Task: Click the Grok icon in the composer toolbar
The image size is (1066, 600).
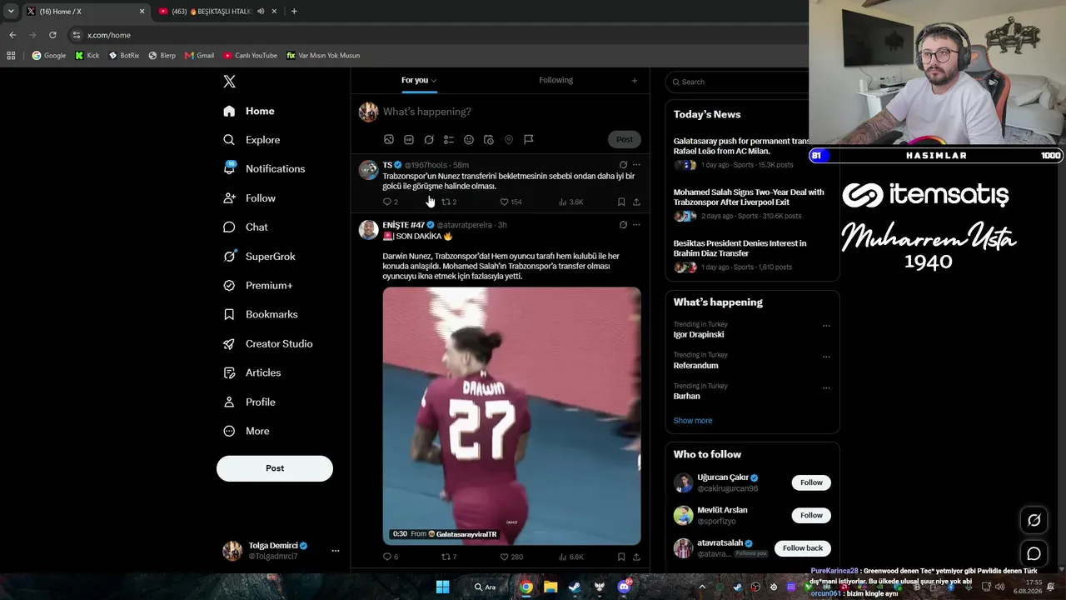Action: point(429,140)
